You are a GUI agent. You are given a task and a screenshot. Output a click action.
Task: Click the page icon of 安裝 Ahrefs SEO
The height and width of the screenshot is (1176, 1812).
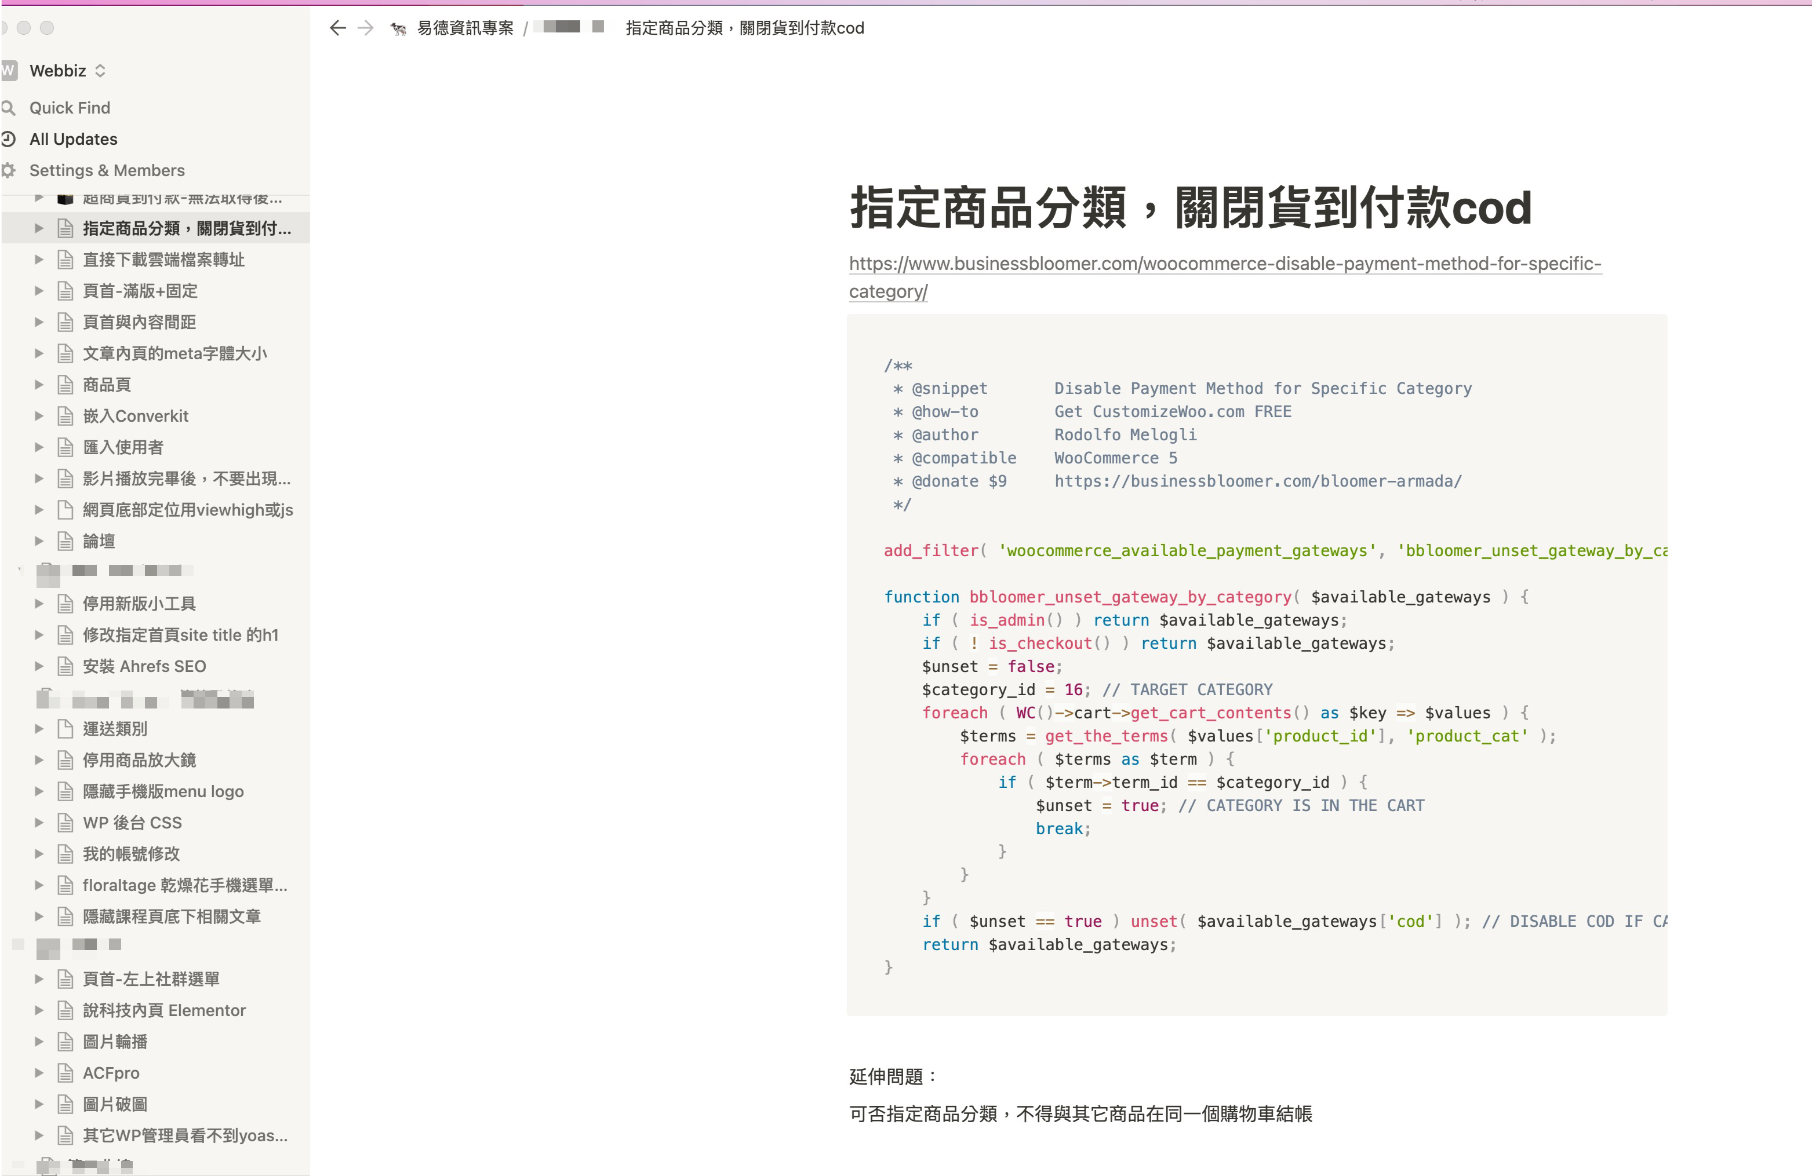pyautogui.click(x=66, y=666)
